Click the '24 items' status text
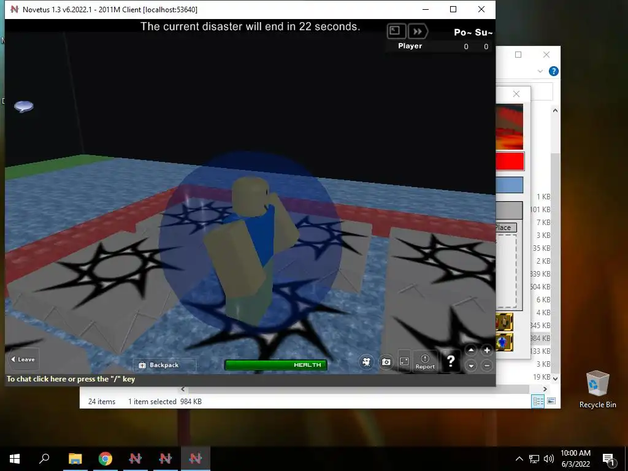This screenshot has height=471, width=628. coord(102,401)
